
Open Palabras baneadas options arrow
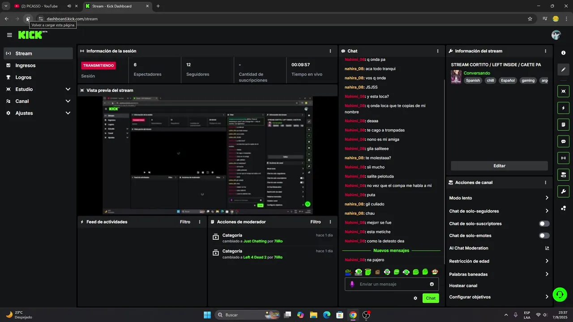[547, 274]
